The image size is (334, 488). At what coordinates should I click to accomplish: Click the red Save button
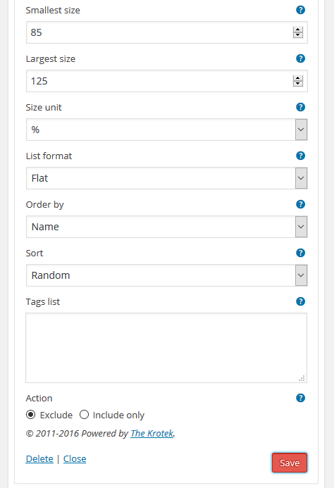click(290, 463)
